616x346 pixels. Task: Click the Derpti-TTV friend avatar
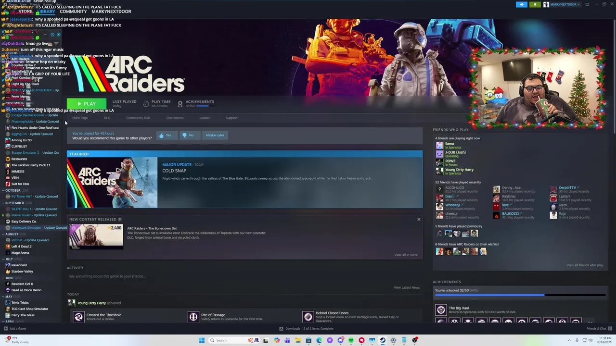tap(553, 189)
